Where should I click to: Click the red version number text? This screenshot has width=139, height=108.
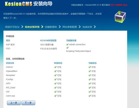119,5
